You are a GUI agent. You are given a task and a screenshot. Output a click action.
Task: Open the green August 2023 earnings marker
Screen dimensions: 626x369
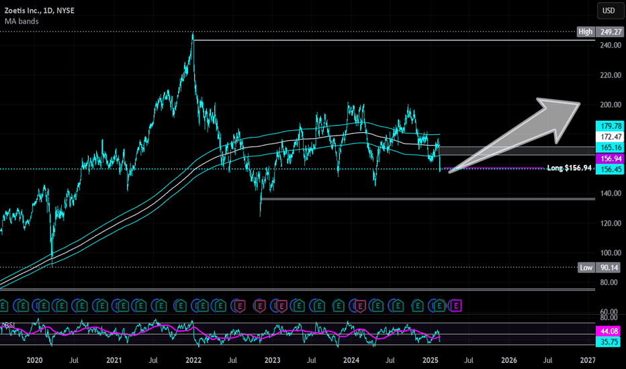318,306
